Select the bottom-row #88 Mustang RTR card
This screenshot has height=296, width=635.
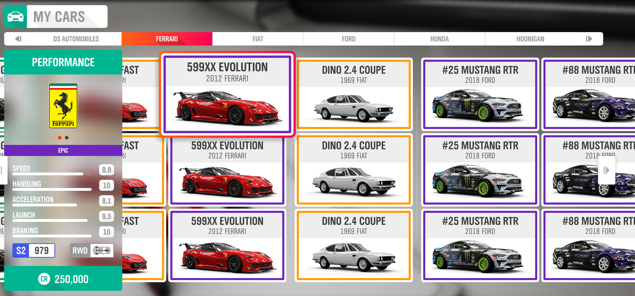[x=588, y=246]
